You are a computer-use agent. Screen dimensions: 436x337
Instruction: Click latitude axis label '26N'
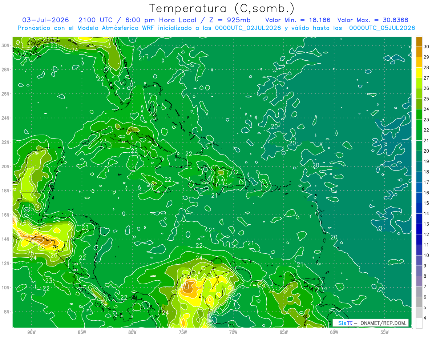click(x=6, y=94)
